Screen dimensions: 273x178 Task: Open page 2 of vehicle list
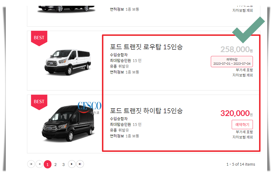tap(56, 165)
